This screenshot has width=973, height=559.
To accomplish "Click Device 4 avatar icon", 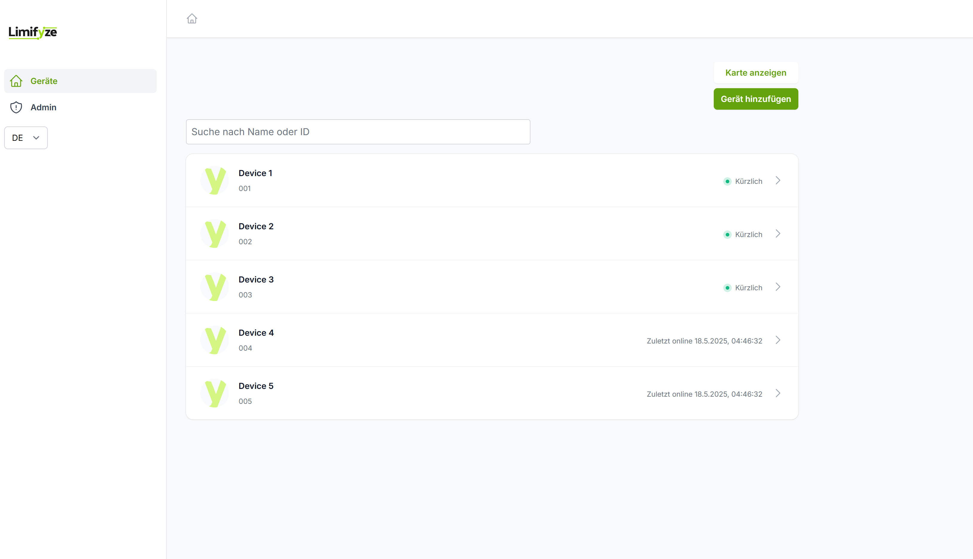I will pos(215,340).
